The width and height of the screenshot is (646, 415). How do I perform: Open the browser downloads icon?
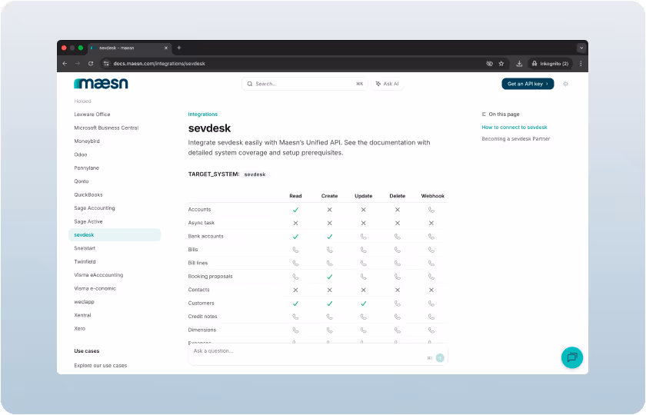click(x=519, y=63)
